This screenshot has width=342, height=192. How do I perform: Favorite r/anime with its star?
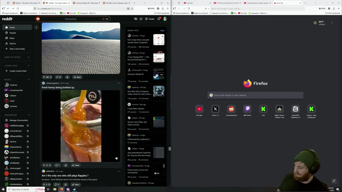(28, 142)
